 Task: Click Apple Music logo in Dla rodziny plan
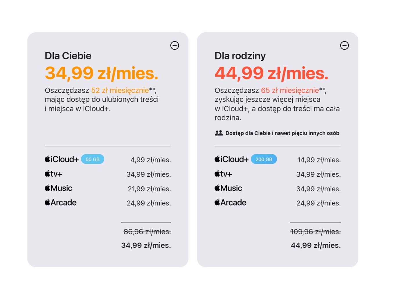coord(228,188)
